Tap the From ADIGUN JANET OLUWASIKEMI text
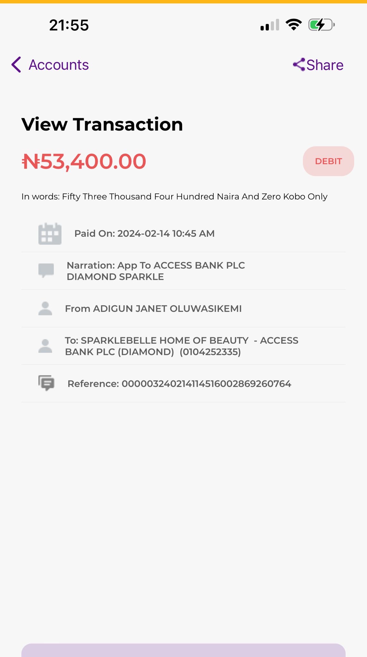 point(153,309)
